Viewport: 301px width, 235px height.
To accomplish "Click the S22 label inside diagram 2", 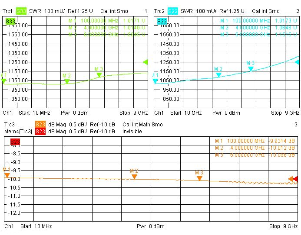I will pyautogui.click(x=162, y=21).
